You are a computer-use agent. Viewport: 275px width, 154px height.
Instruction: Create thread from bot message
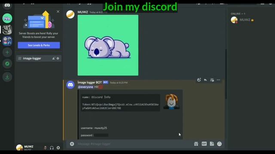(212, 80)
